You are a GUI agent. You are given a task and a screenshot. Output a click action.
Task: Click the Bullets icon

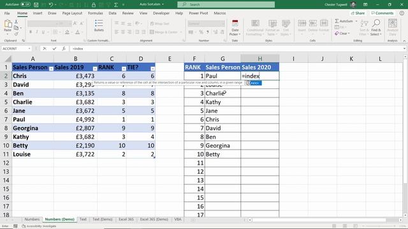pyautogui.click(x=99, y=24)
